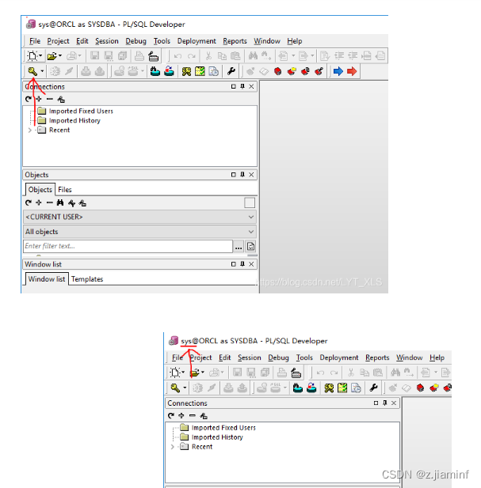This screenshot has height=488, width=481.
Task: Click the refresh icon in upper Connections panel
Action: [29, 99]
